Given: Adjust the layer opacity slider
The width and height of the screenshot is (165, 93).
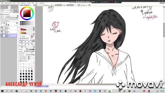Looking at the screenshot, I should coord(12,18).
